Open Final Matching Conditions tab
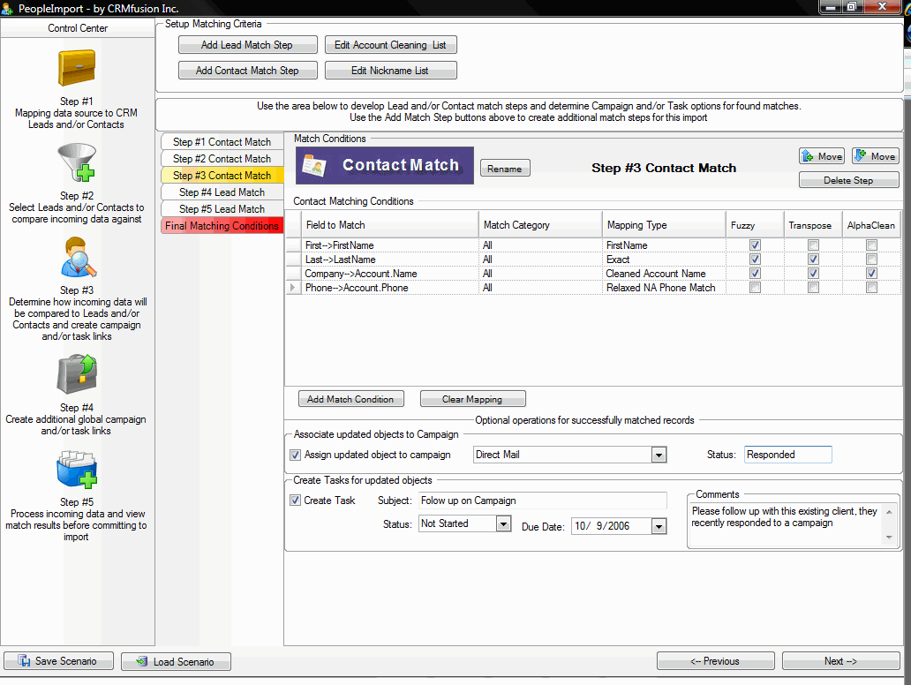Screen dimensions: 911x685 pos(222,226)
